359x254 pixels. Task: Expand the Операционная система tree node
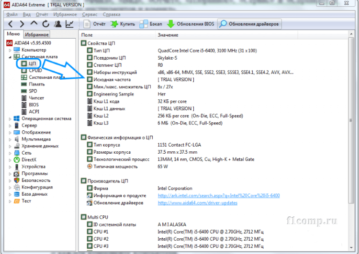(10, 119)
